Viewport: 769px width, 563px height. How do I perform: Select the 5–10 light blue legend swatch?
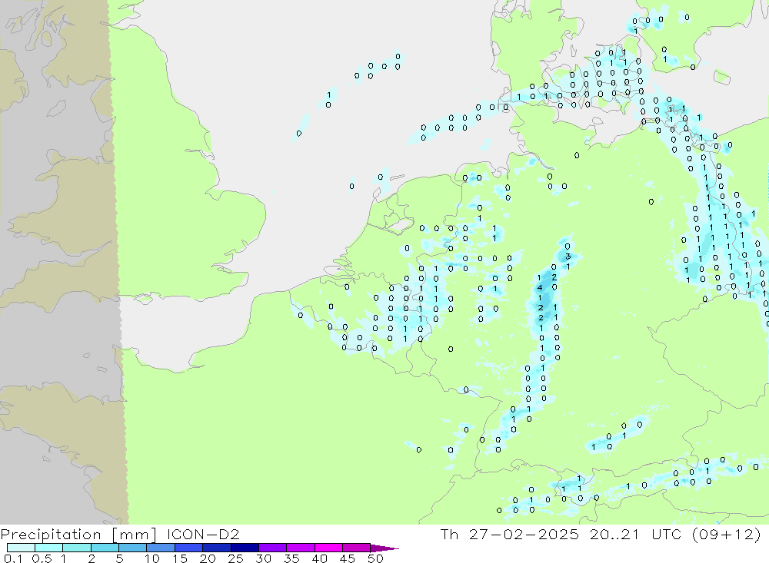(x=132, y=548)
